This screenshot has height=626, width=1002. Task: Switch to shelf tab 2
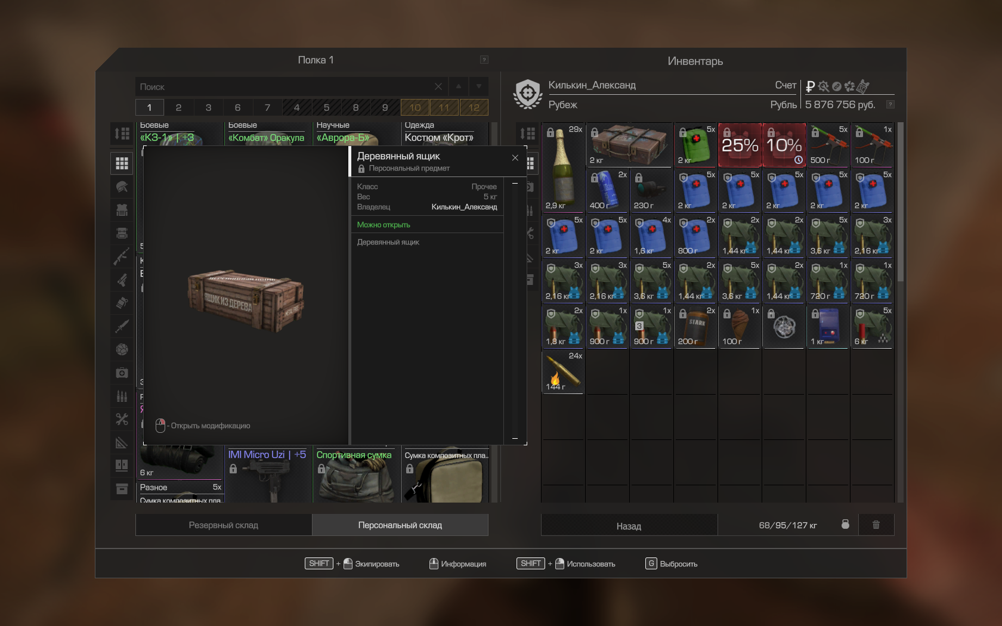[178, 107]
